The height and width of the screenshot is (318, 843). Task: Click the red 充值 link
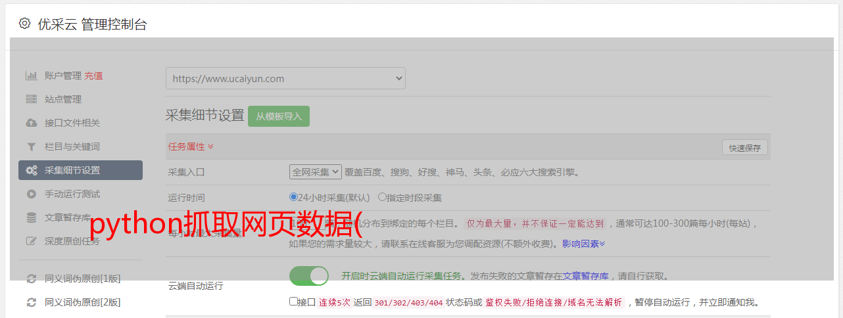[x=93, y=76]
